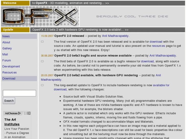Click the Search button
Image resolution: width=186 pixels, height=139 pixels.
click(x=9, y=101)
